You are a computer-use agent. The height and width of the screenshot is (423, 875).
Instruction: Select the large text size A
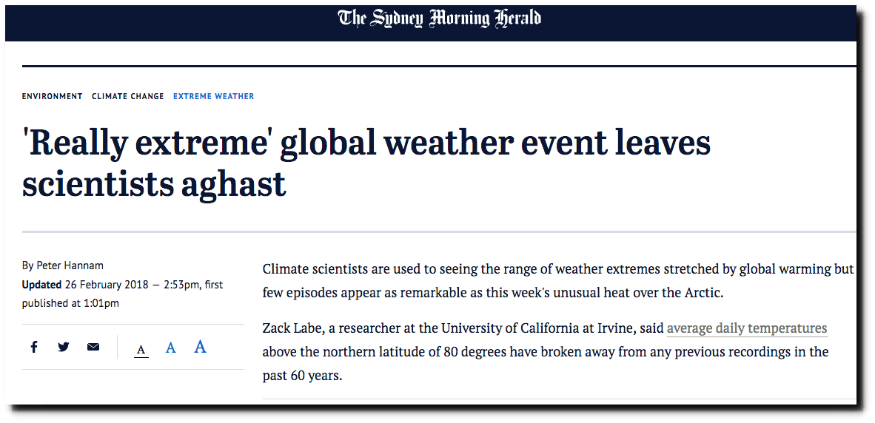click(x=201, y=348)
